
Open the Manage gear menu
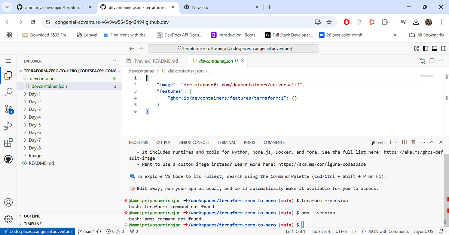[8, 219]
